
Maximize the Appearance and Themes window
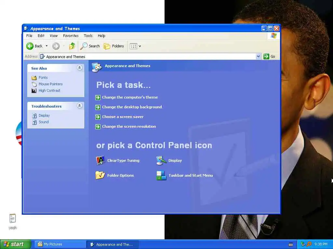pyautogui.click(x=270, y=29)
